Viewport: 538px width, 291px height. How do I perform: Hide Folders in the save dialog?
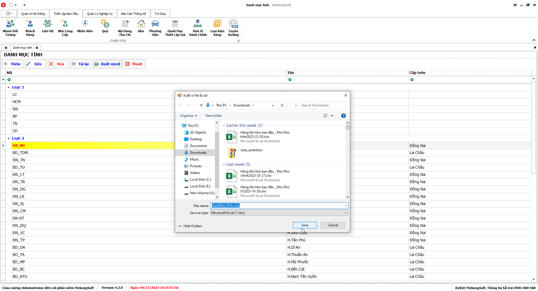[x=190, y=226]
